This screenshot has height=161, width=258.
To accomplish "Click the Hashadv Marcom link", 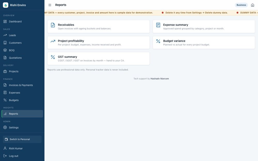I will pyautogui.click(x=160, y=79).
